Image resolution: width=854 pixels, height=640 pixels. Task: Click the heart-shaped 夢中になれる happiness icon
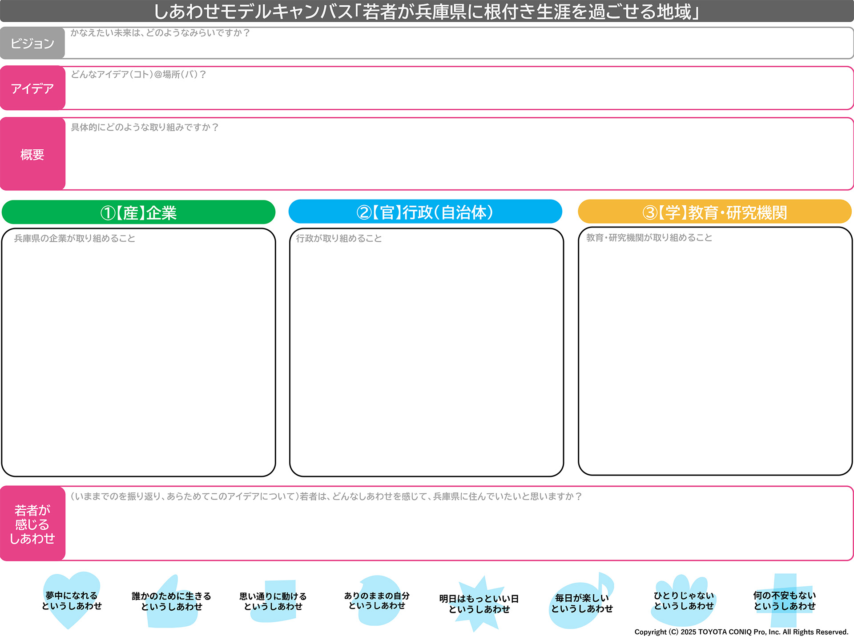71,600
